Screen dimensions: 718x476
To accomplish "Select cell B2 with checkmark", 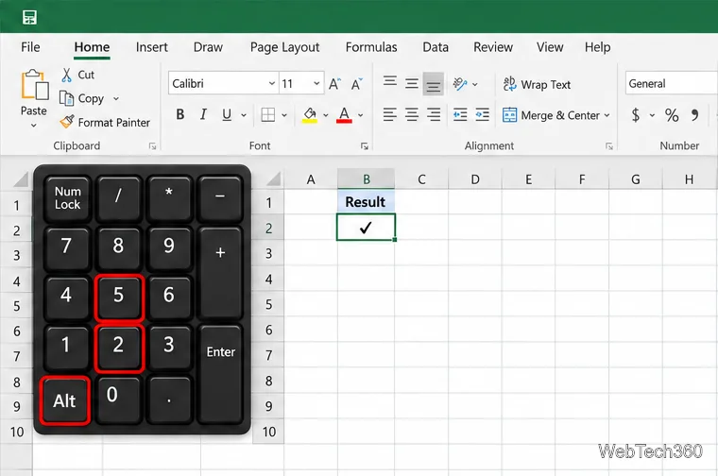I will click(x=366, y=227).
